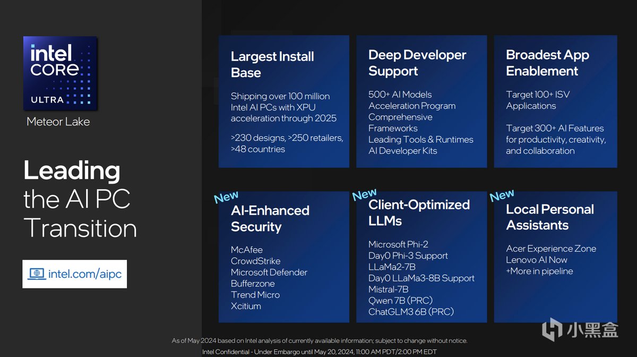The width and height of the screenshot is (637, 357).
Task: Click "Day0 Phi-3 Support" in the LLM list
Action: (x=408, y=256)
